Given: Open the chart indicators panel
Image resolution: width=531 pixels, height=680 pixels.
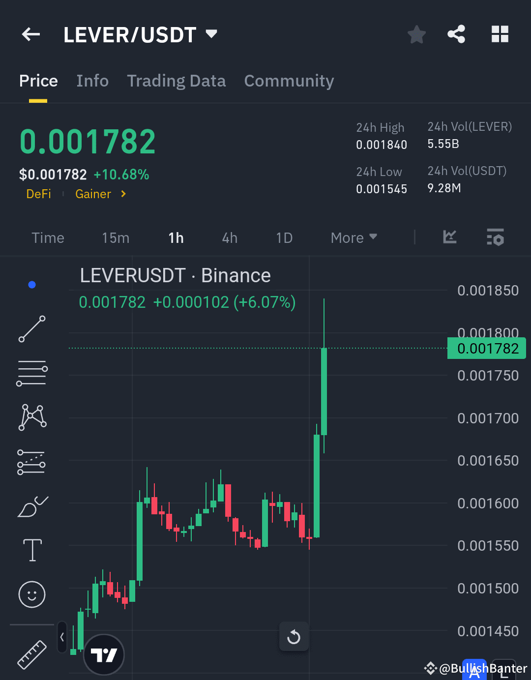Looking at the screenshot, I should click(x=449, y=237).
